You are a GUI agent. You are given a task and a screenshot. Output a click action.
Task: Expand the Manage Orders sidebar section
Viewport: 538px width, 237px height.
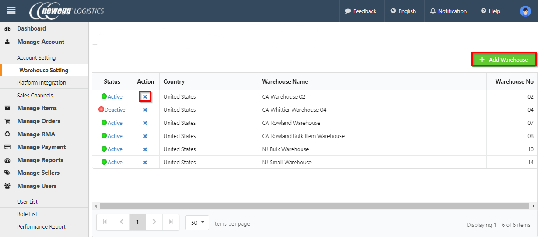39,121
